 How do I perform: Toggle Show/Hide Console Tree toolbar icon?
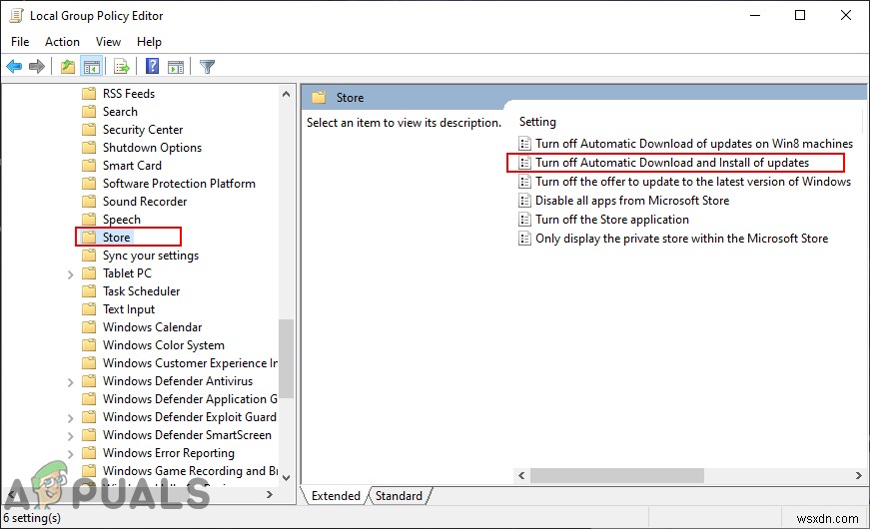pyautogui.click(x=92, y=67)
